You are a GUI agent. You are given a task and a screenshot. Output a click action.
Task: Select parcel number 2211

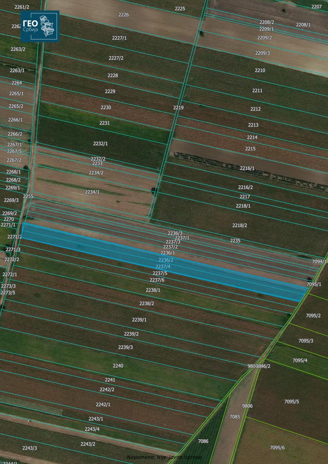click(x=257, y=90)
